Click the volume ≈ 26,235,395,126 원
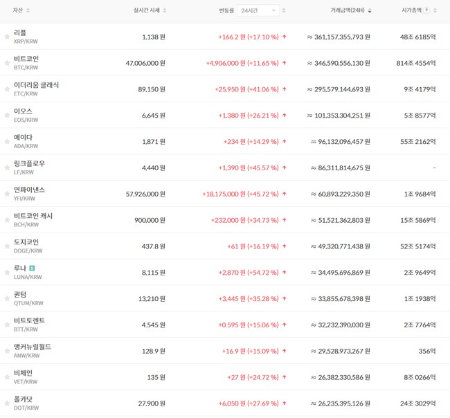This screenshot has height=418, width=450. pyautogui.click(x=341, y=403)
